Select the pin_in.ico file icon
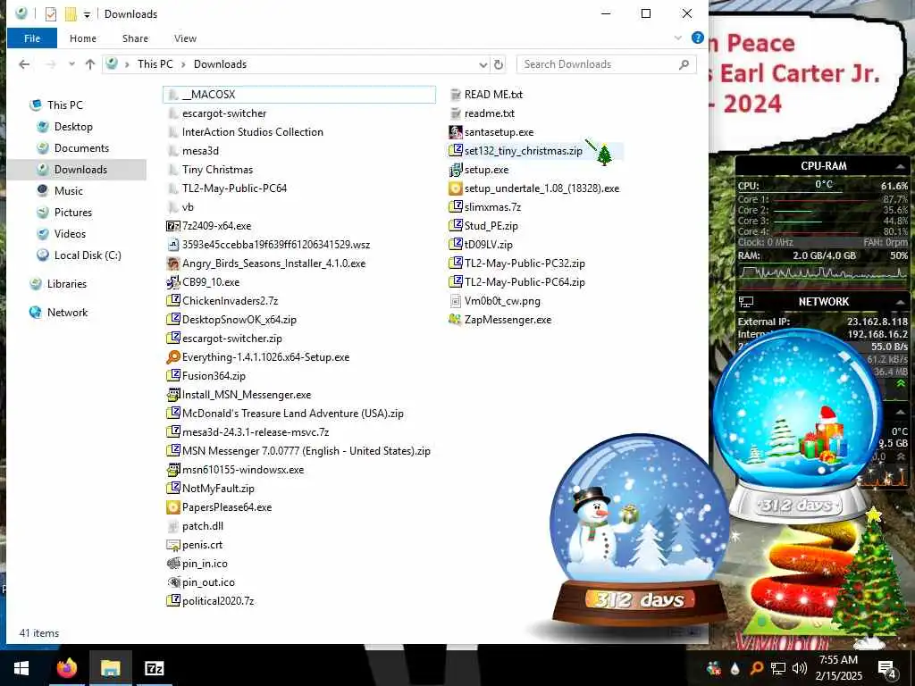The height and width of the screenshot is (686, 915). click(173, 564)
